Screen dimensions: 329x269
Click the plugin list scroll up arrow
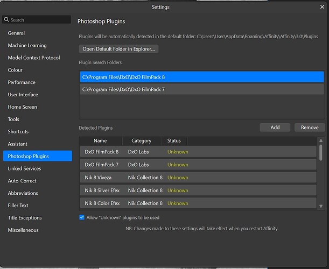pyautogui.click(x=321, y=140)
